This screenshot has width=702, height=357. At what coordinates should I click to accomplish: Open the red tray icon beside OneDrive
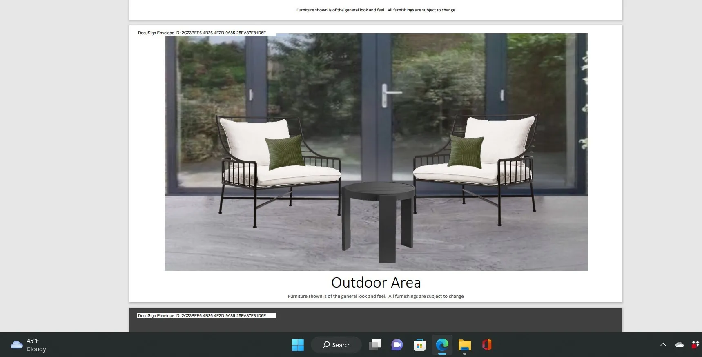pos(695,345)
